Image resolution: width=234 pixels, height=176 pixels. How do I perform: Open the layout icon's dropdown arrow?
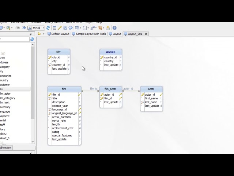pyautogui.click(x=4, y=28)
